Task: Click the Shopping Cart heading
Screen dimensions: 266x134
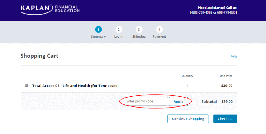Action: (x=39, y=56)
